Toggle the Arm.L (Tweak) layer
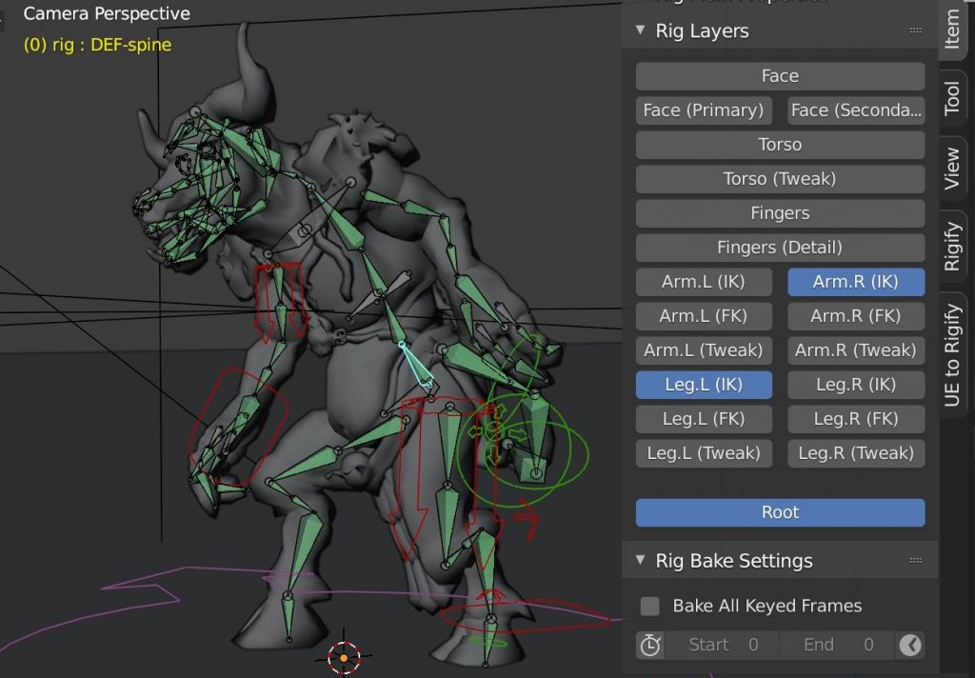The height and width of the screenshot is (678, 975). [x=704, y=350]
